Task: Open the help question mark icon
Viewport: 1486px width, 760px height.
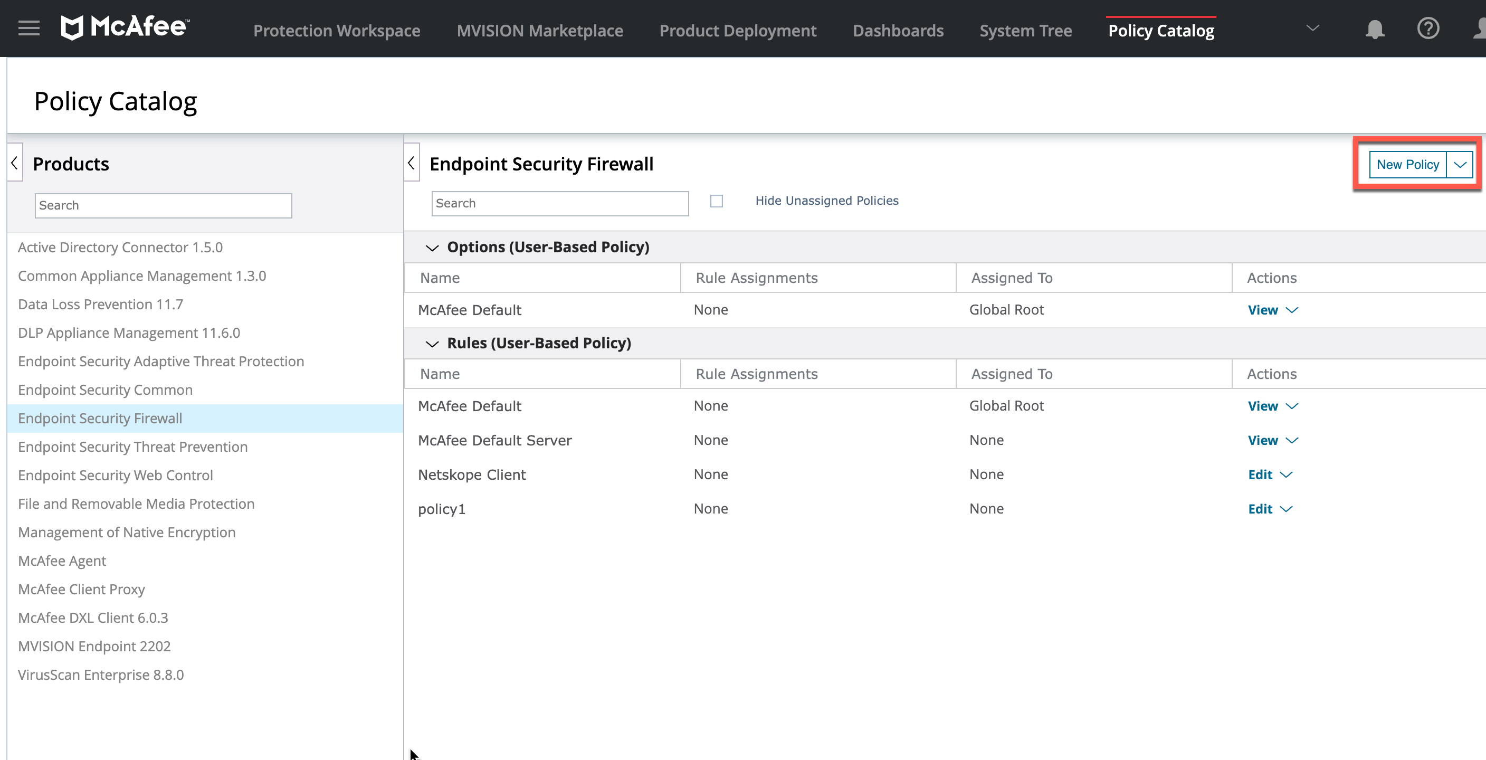Action: click(1428, 28)
